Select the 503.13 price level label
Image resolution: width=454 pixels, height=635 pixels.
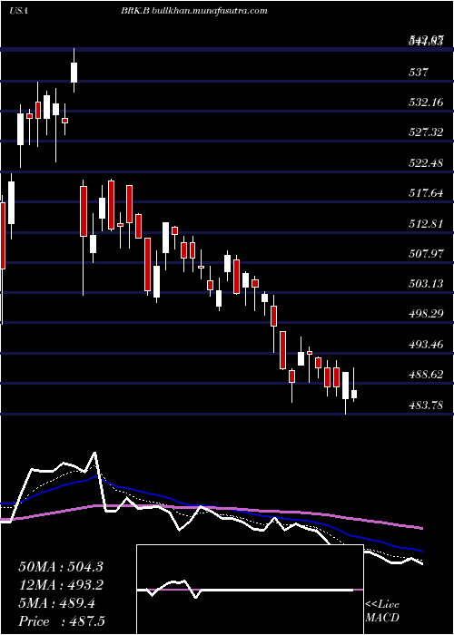click(427, 283)
